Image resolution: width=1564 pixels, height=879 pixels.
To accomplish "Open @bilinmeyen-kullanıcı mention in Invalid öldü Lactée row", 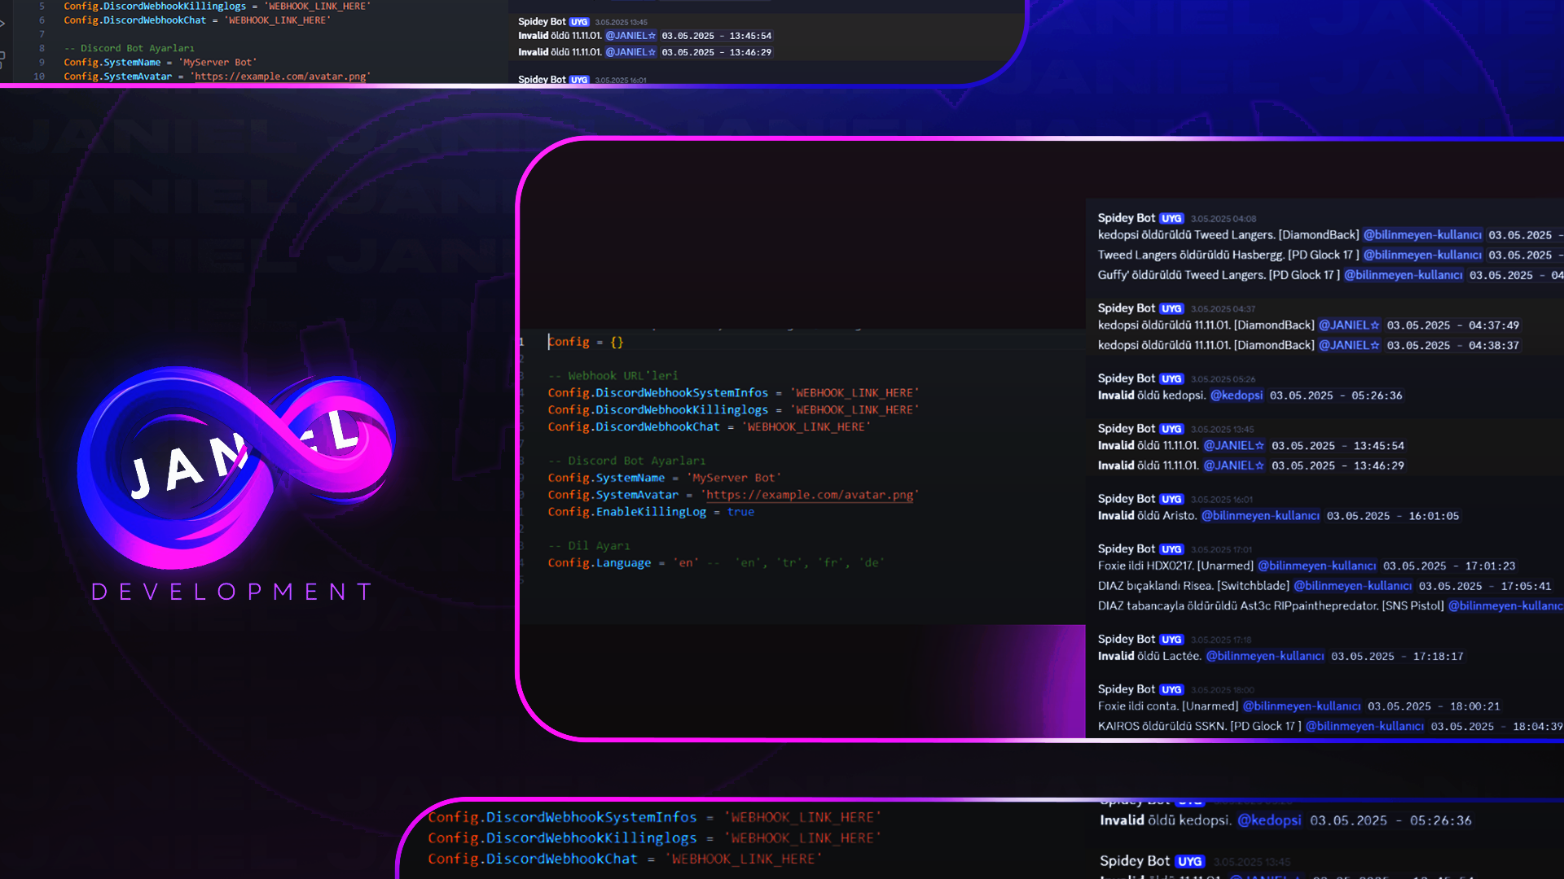I will (x=1265, y=656).
